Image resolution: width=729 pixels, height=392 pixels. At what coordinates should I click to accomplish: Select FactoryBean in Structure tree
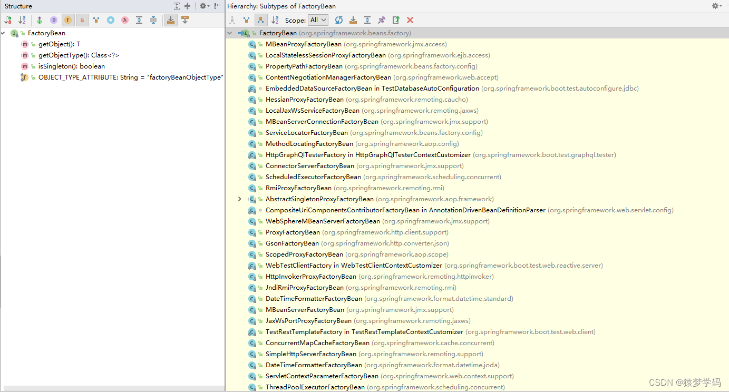tap(46, 33)
